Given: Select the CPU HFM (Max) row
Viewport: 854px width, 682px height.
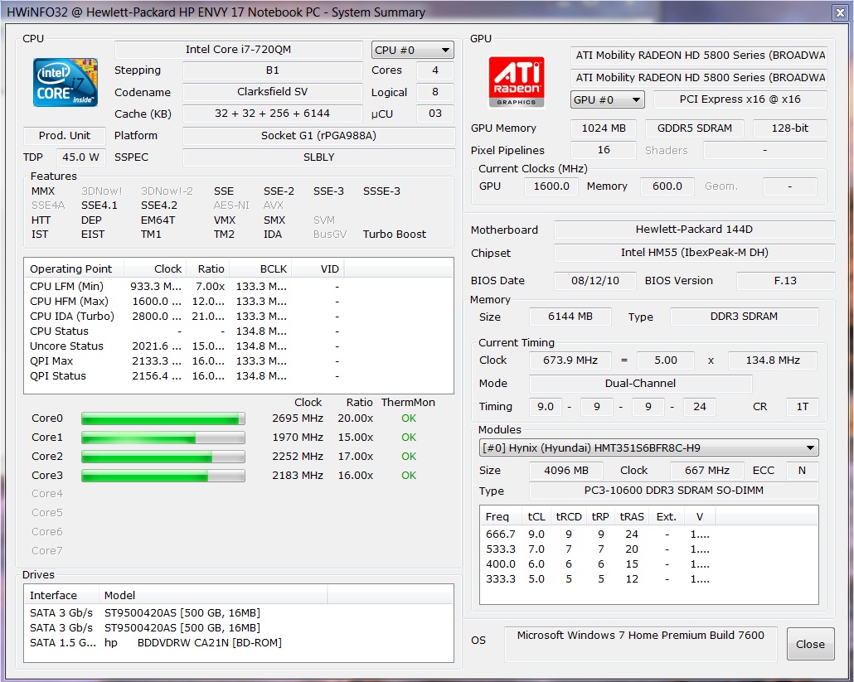Looking at the screenshot, I should (239, 302).
